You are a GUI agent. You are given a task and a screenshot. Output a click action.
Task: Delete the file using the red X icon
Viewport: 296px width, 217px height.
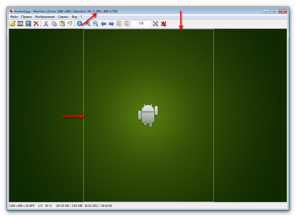click(36, 24)
